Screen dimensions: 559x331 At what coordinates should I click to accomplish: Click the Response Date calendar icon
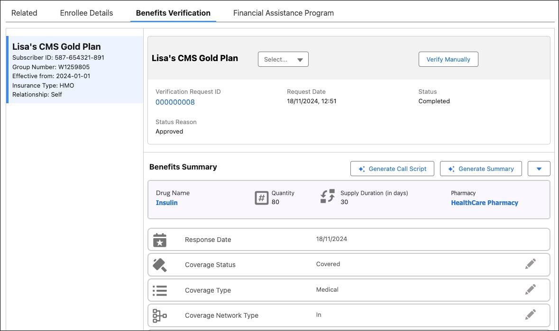click(x=160, y=240)
